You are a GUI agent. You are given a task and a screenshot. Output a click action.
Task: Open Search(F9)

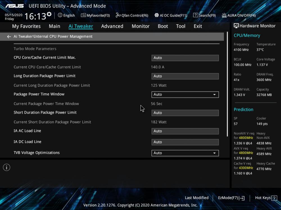205,15
